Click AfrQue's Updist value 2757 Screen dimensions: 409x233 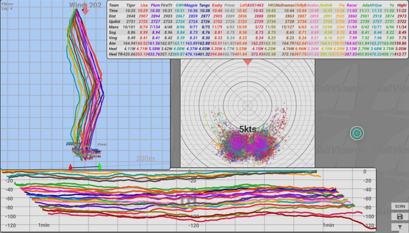click(x=377, y=22)
